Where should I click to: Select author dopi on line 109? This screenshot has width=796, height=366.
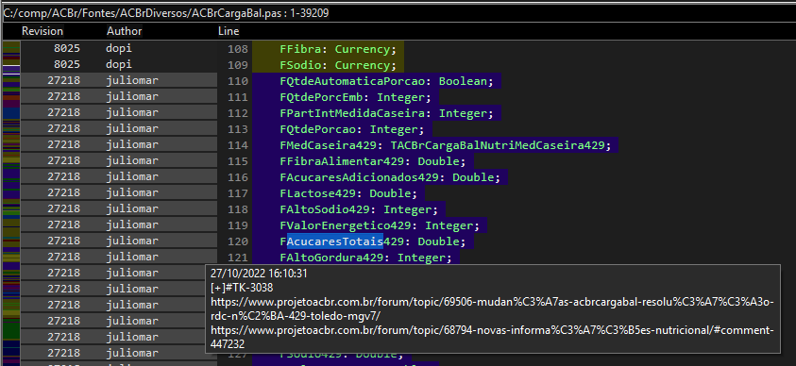tap(119, 65)
